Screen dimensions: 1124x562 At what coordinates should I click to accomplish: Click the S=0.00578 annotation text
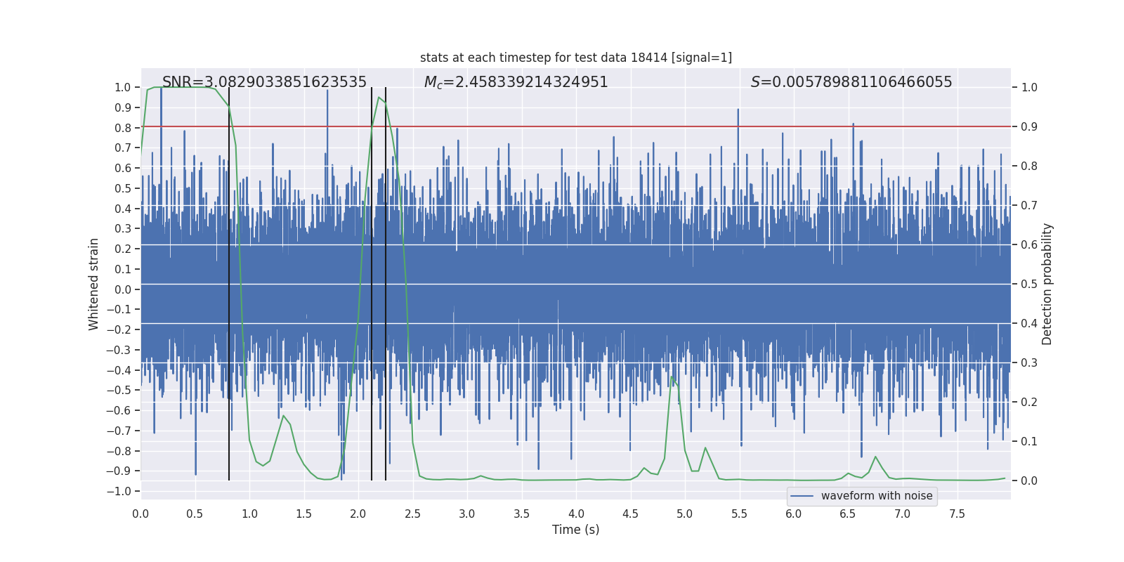tap(851, 82)
